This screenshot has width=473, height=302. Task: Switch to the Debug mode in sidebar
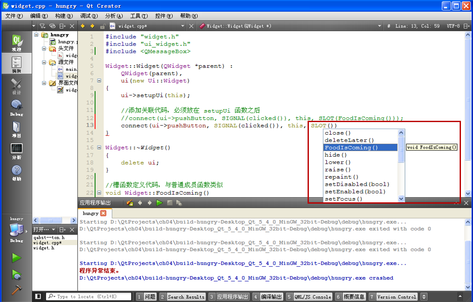[17, 108]
